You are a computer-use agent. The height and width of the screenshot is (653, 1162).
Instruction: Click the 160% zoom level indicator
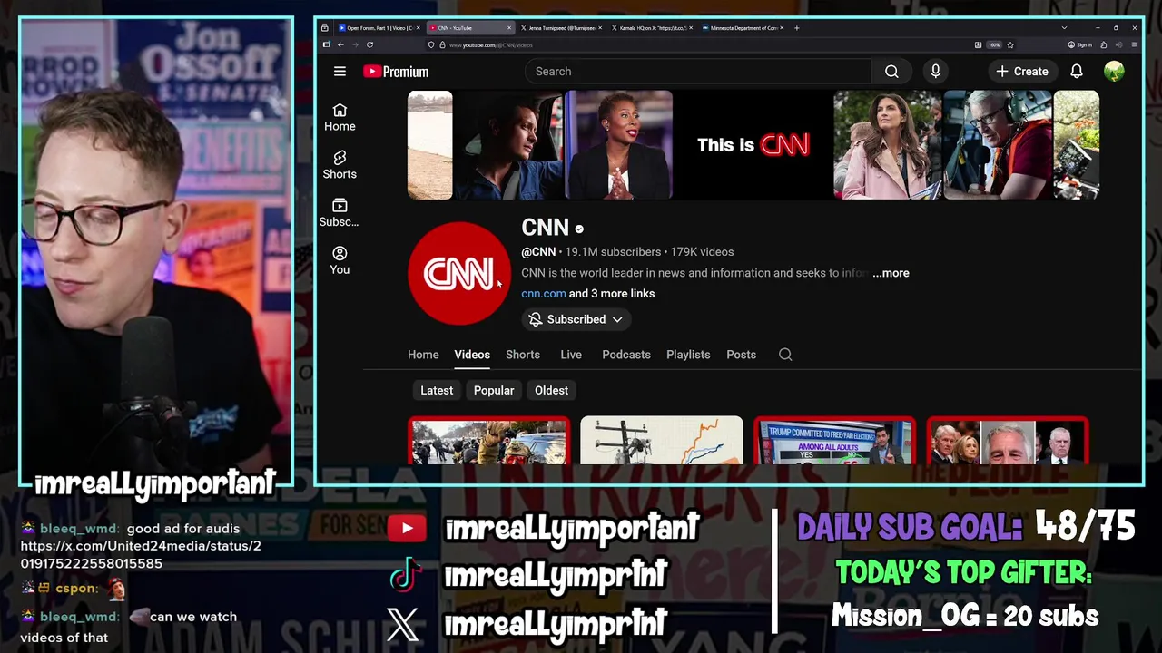pos(994,44)
